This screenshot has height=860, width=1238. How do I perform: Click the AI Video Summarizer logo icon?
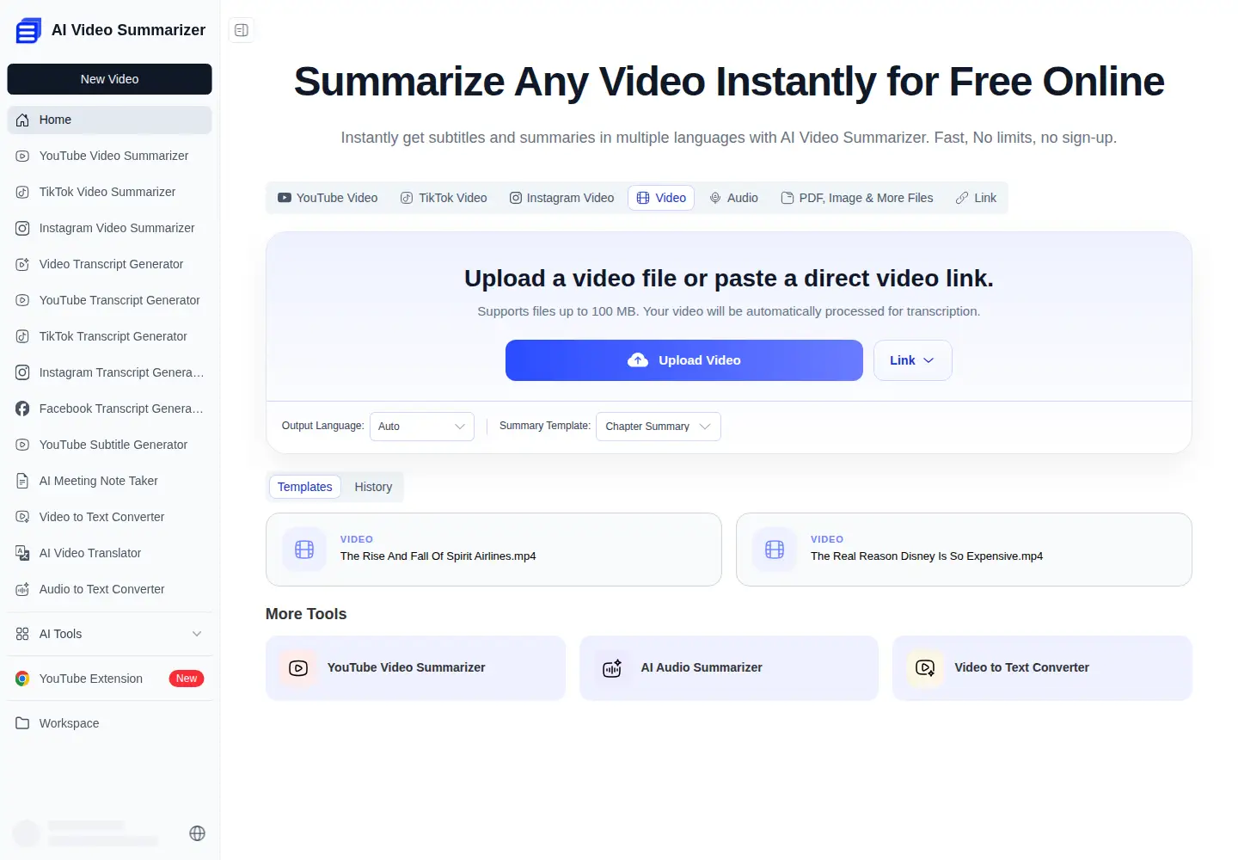pos(28,31)
